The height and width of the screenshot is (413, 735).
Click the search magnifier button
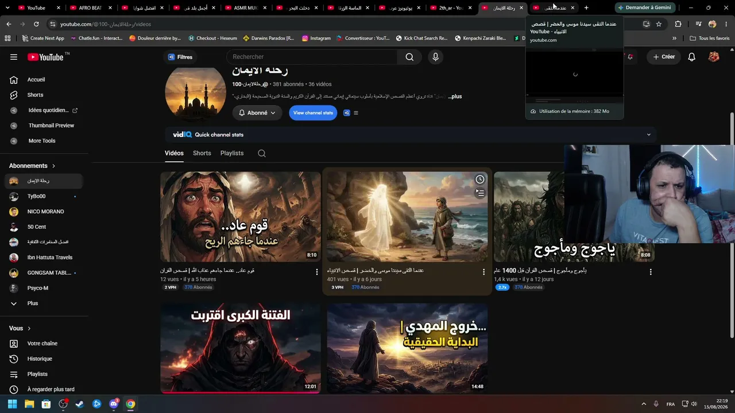pos(409,57)
